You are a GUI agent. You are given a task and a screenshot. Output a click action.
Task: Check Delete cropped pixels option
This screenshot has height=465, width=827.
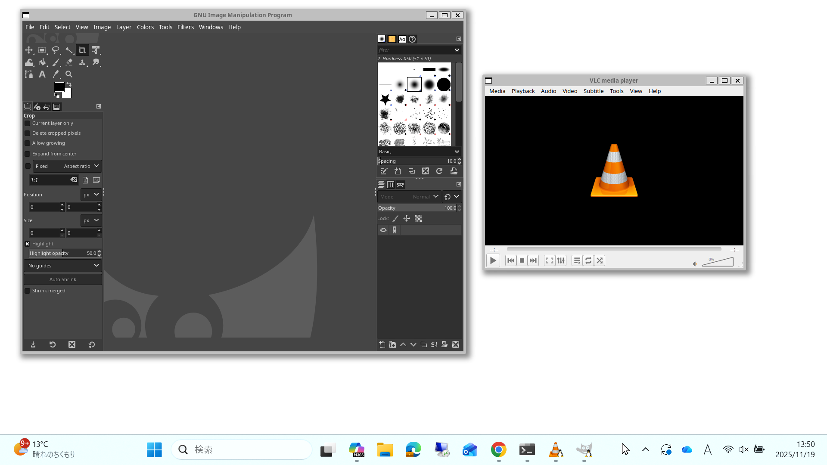pyautogui.click(x=28, y=133)
